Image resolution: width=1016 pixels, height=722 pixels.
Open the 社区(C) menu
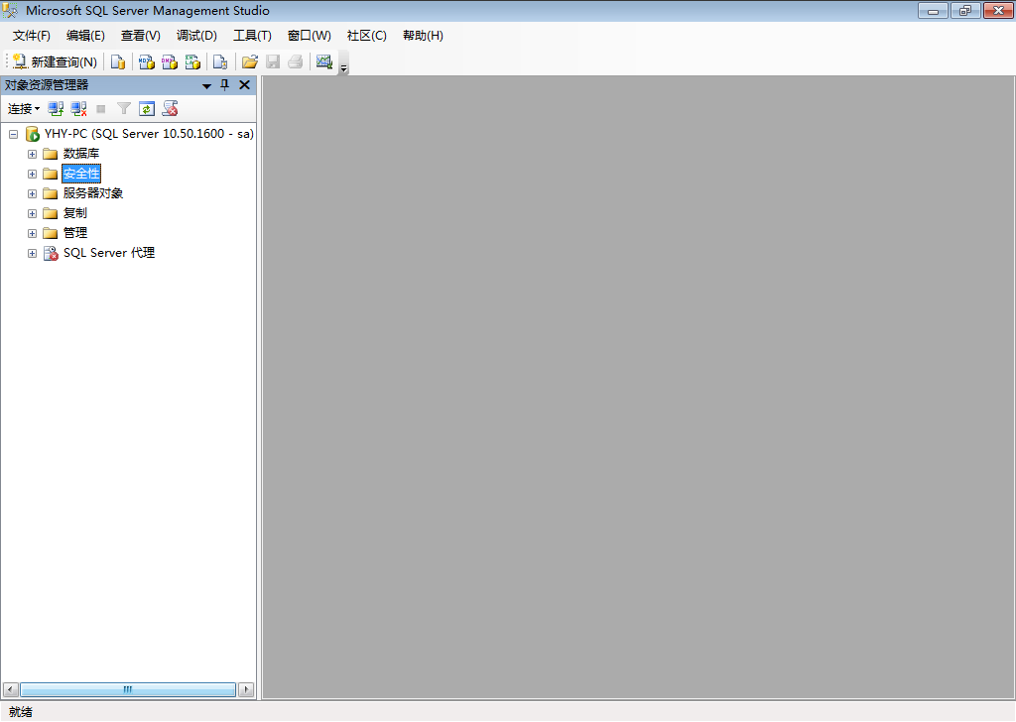[367, 36]
